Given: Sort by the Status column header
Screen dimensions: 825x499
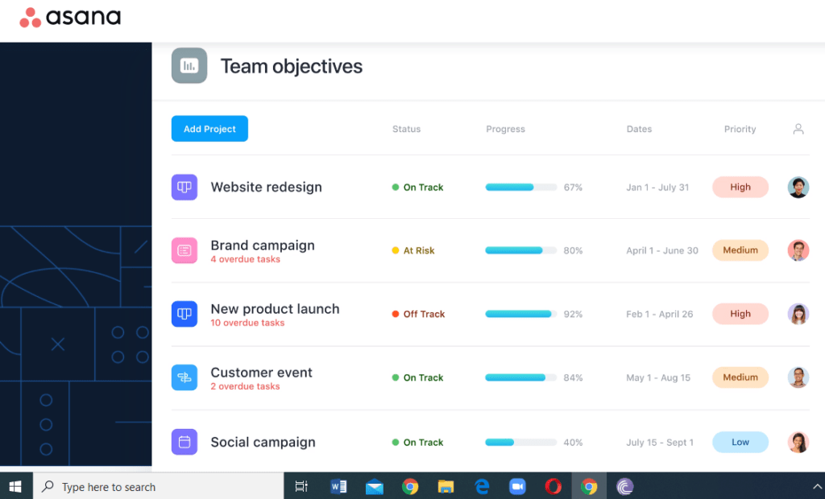Looking at the screenshot, I should click(x=406, y=129).
